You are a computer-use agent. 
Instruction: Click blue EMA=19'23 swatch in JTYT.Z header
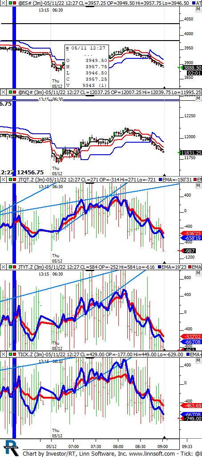point(161,267)
